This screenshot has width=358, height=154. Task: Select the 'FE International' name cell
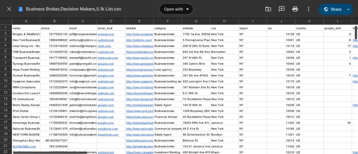(x=26, y=99)
